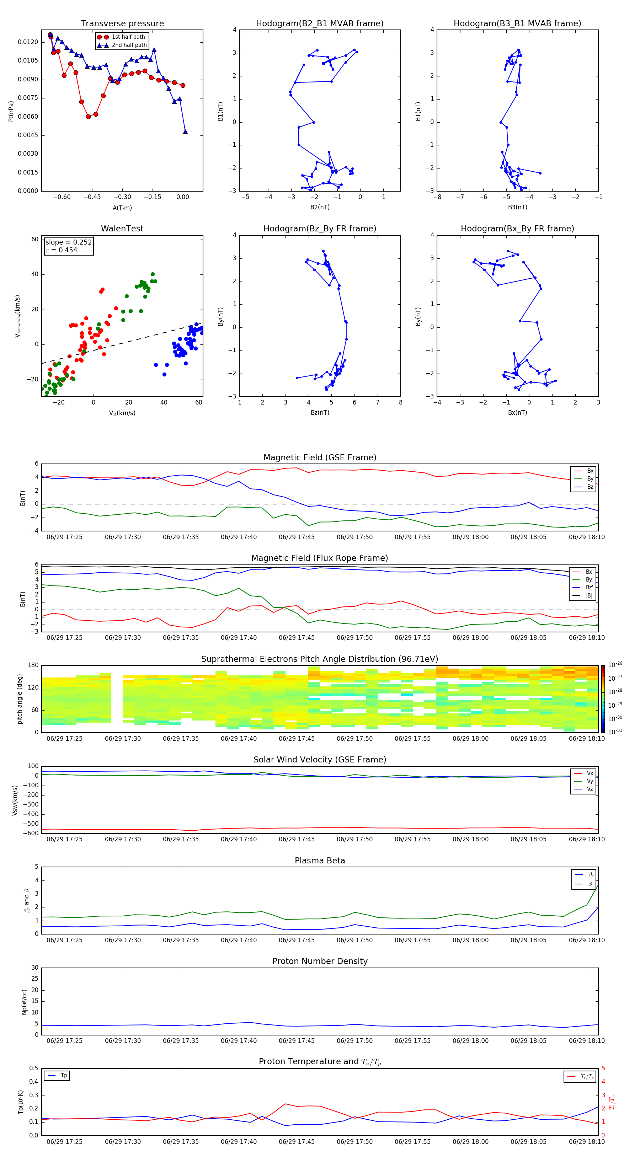Click the 'Magnetic Field (Flux Rope Frame)' title

(320, 558)
